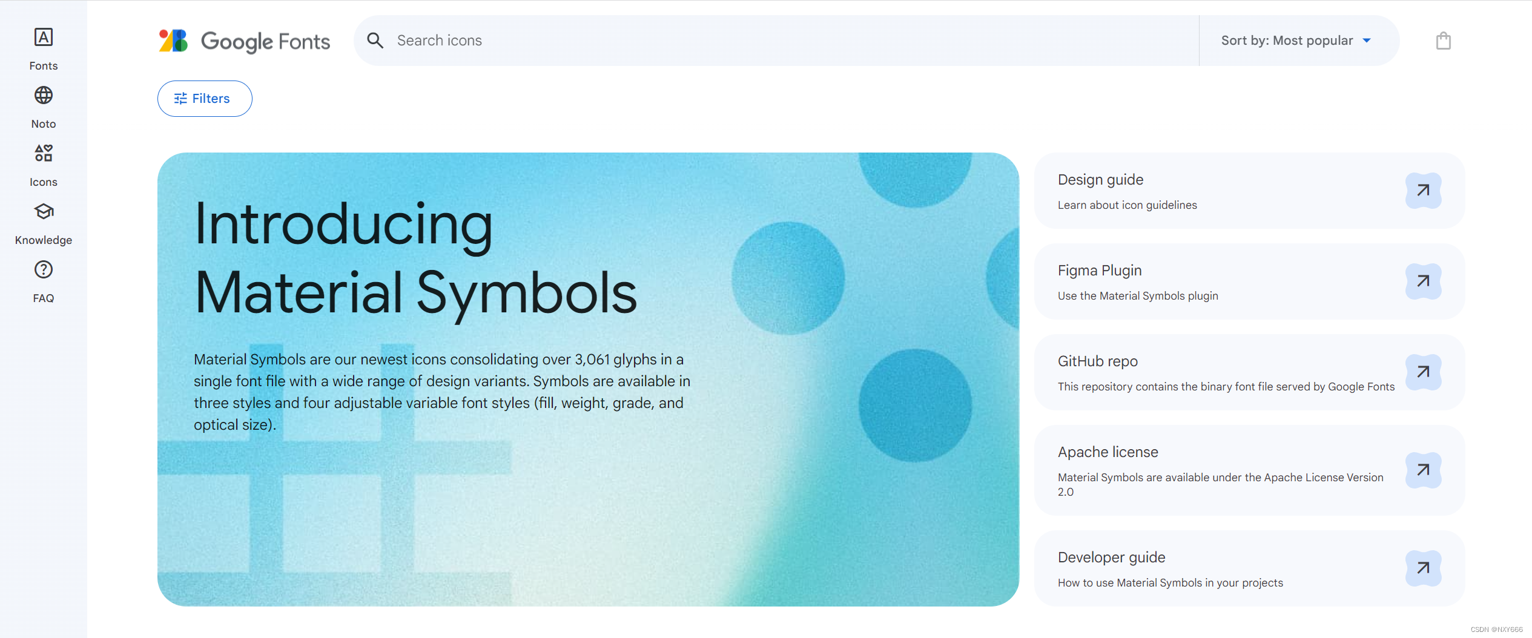Viewport: 1532px width, 638px height.
Task: Click the Design guide launch arrow icon
Action: 1424,190
